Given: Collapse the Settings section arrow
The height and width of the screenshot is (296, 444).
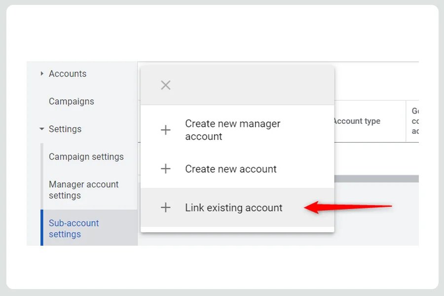Looking at the screenshot, I should 41,129.
